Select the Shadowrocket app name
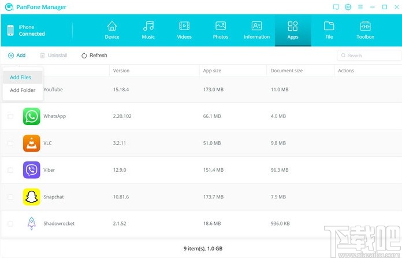 point(59,224)
